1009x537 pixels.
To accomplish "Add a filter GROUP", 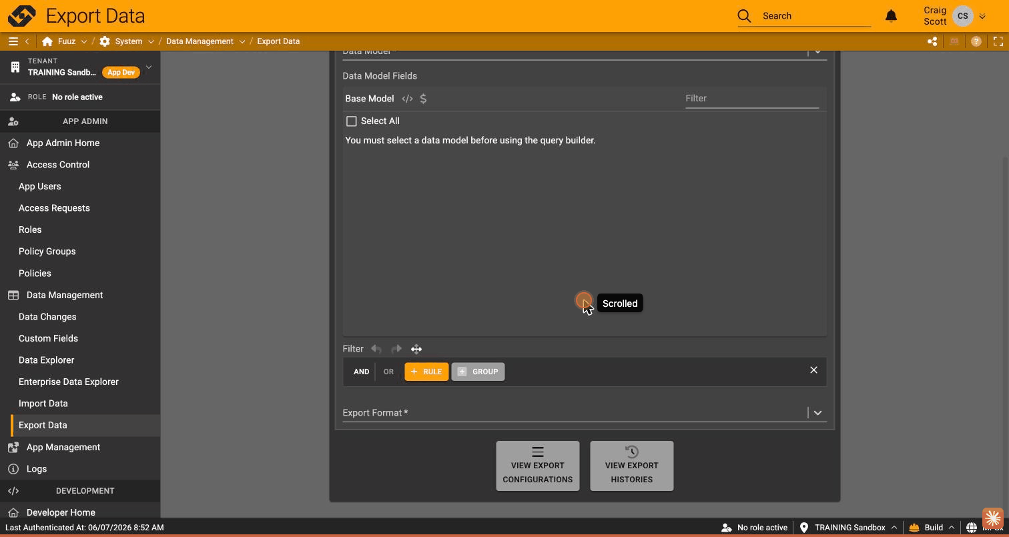I will tap(478, 372).
